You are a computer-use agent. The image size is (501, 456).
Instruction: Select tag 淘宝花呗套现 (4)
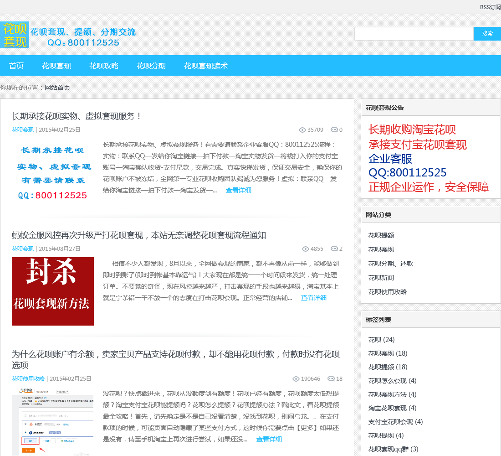392,408
